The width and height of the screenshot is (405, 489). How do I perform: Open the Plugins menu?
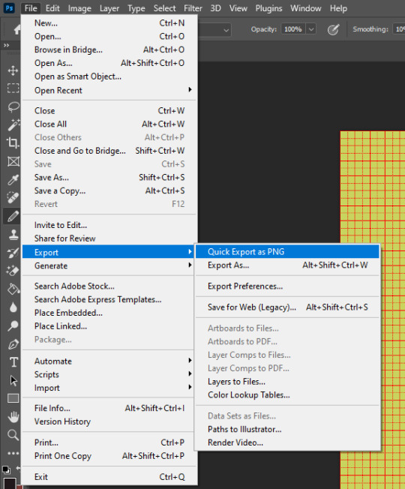(268, 8)
